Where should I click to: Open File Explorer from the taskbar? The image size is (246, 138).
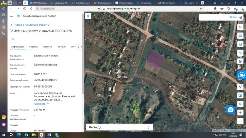pos(34,135)
